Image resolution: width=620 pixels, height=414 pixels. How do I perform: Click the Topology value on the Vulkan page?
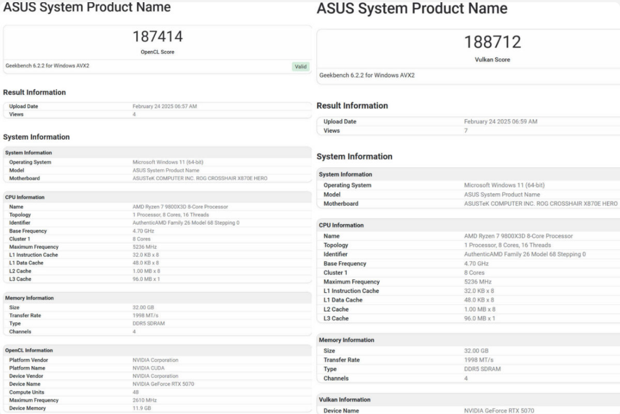[x=507, y=245]
